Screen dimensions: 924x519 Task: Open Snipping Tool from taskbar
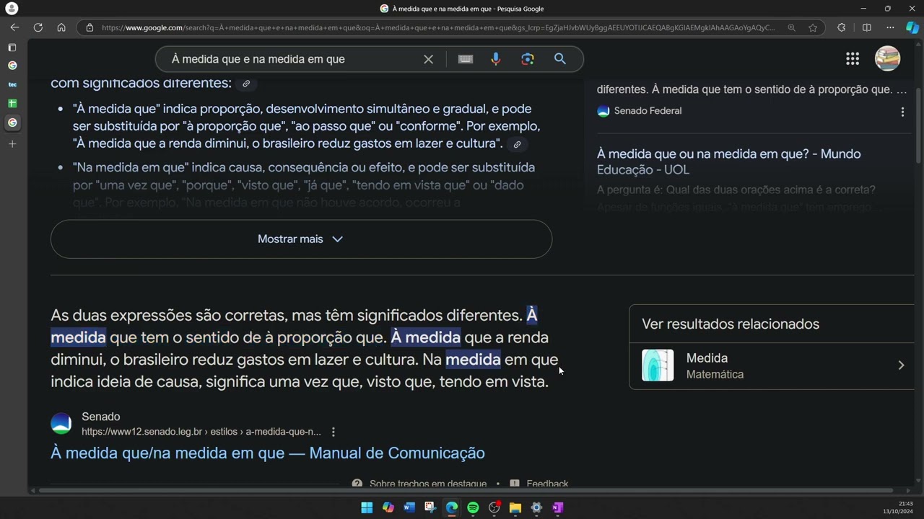point(430,507)
